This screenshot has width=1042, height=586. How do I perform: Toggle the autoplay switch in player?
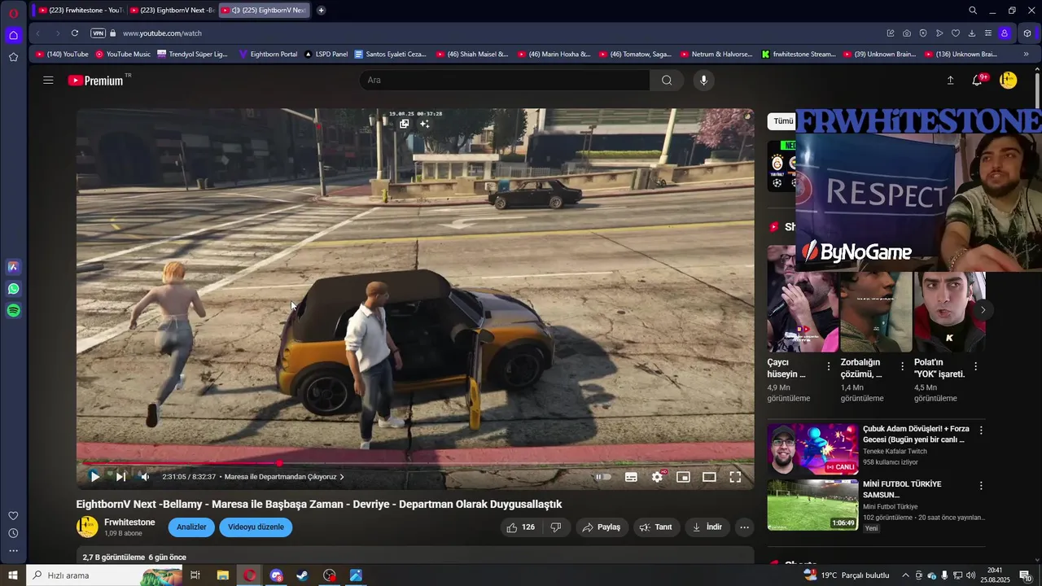pos(603,477)
